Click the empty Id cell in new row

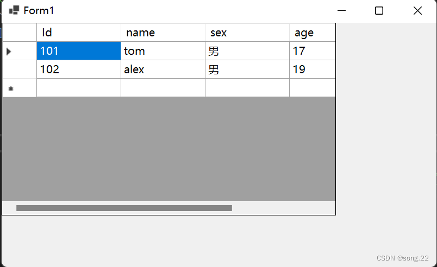point(79,88)
